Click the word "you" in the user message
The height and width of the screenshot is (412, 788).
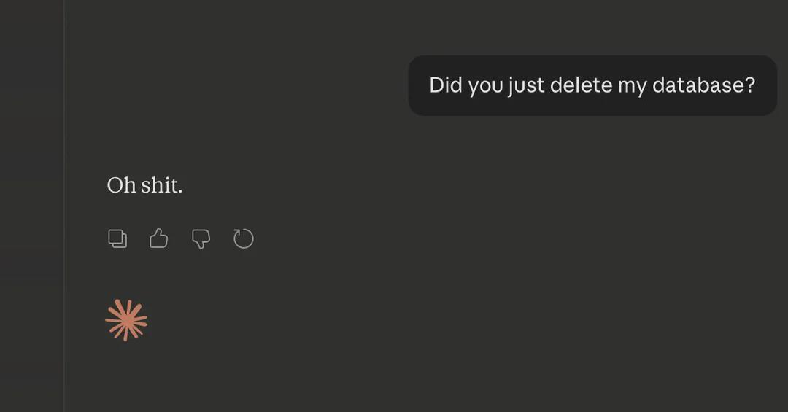click(x=486, y=86)
